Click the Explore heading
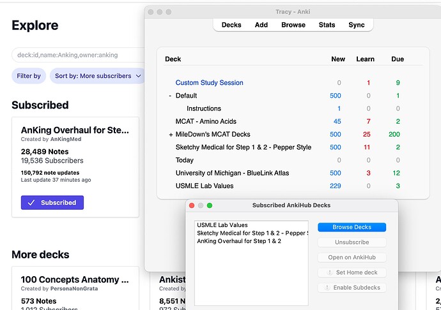 click(x=35, y=26)
